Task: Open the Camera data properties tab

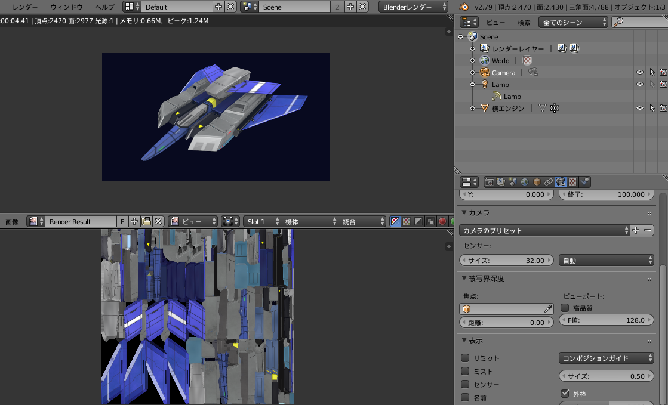Action: pos(561,183)
